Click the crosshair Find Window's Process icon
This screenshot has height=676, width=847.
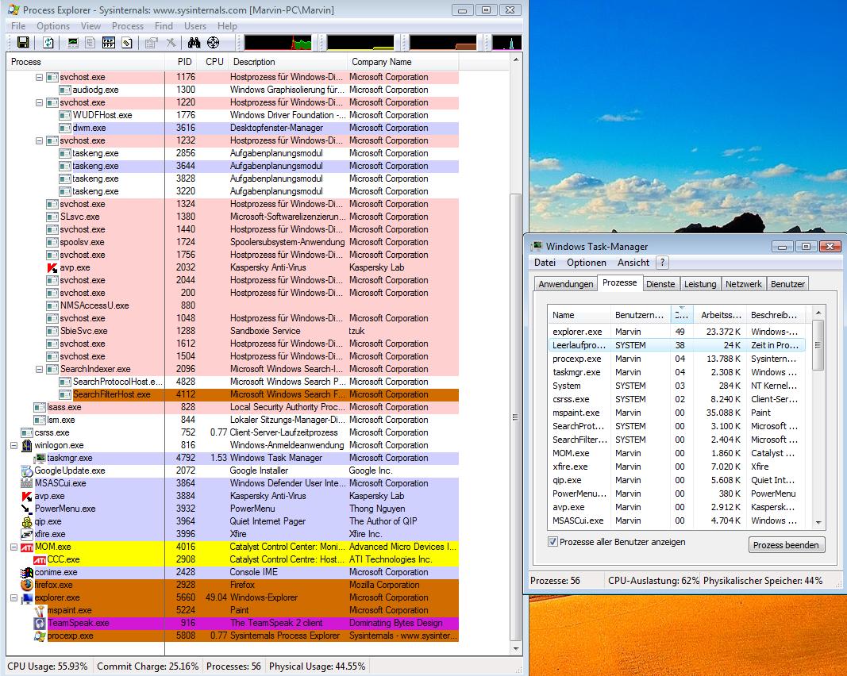pos(214,42)
